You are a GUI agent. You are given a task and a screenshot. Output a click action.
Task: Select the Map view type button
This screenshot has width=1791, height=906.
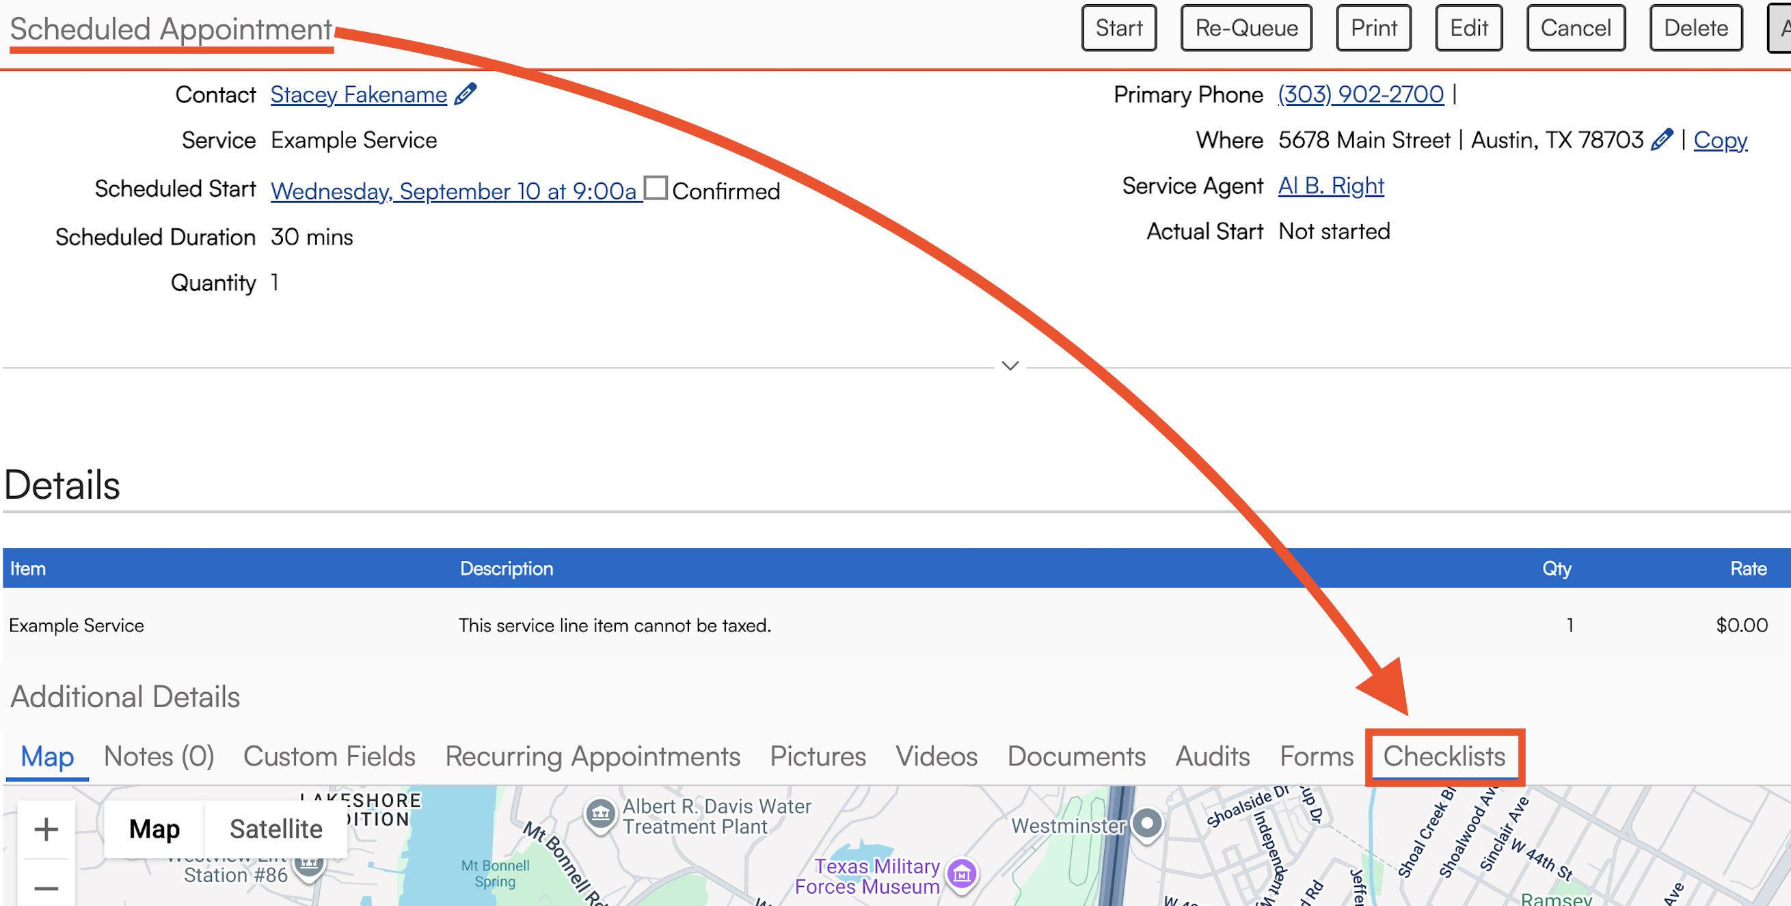(x=154, y=829)
